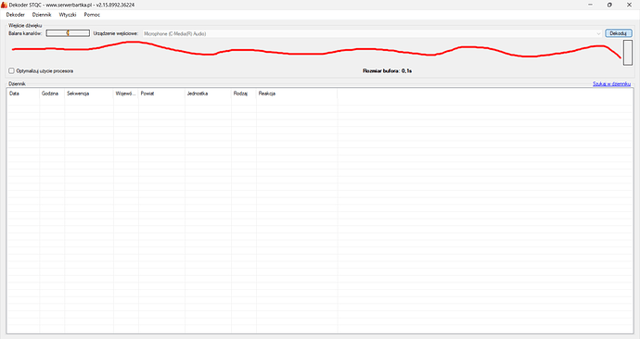Sort by the Rodzaj column header
640x339 pixels.
[244, 94]
